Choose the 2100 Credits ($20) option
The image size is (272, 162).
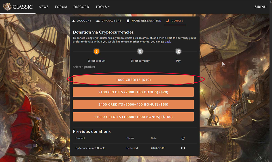[x=133, y=92]
